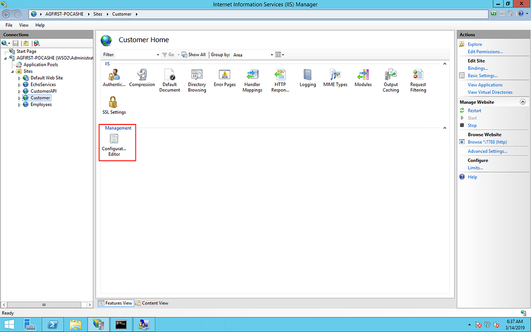Click the Explore action link
Image resolution: width=531 pixels, height=332 pixels.
click(474, 45)
